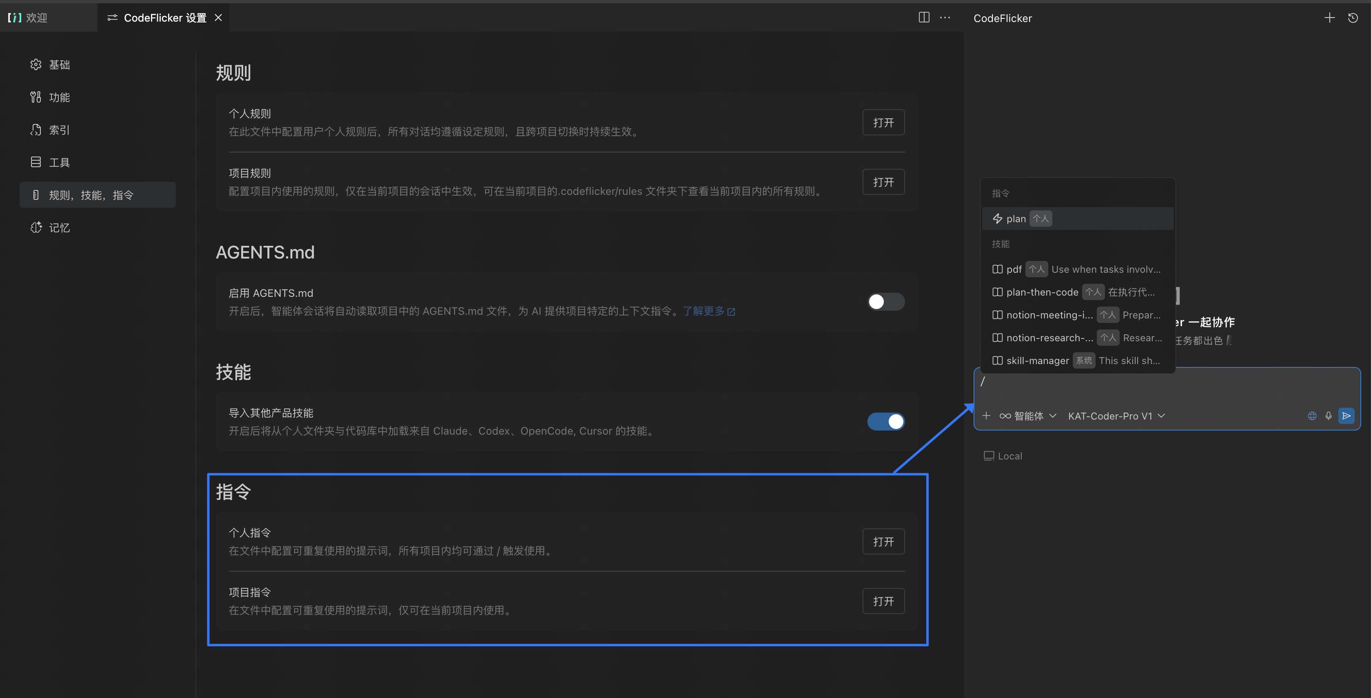Click the globe web search icon
This screenshot has height=698, width=1371.
[1312, 416]
